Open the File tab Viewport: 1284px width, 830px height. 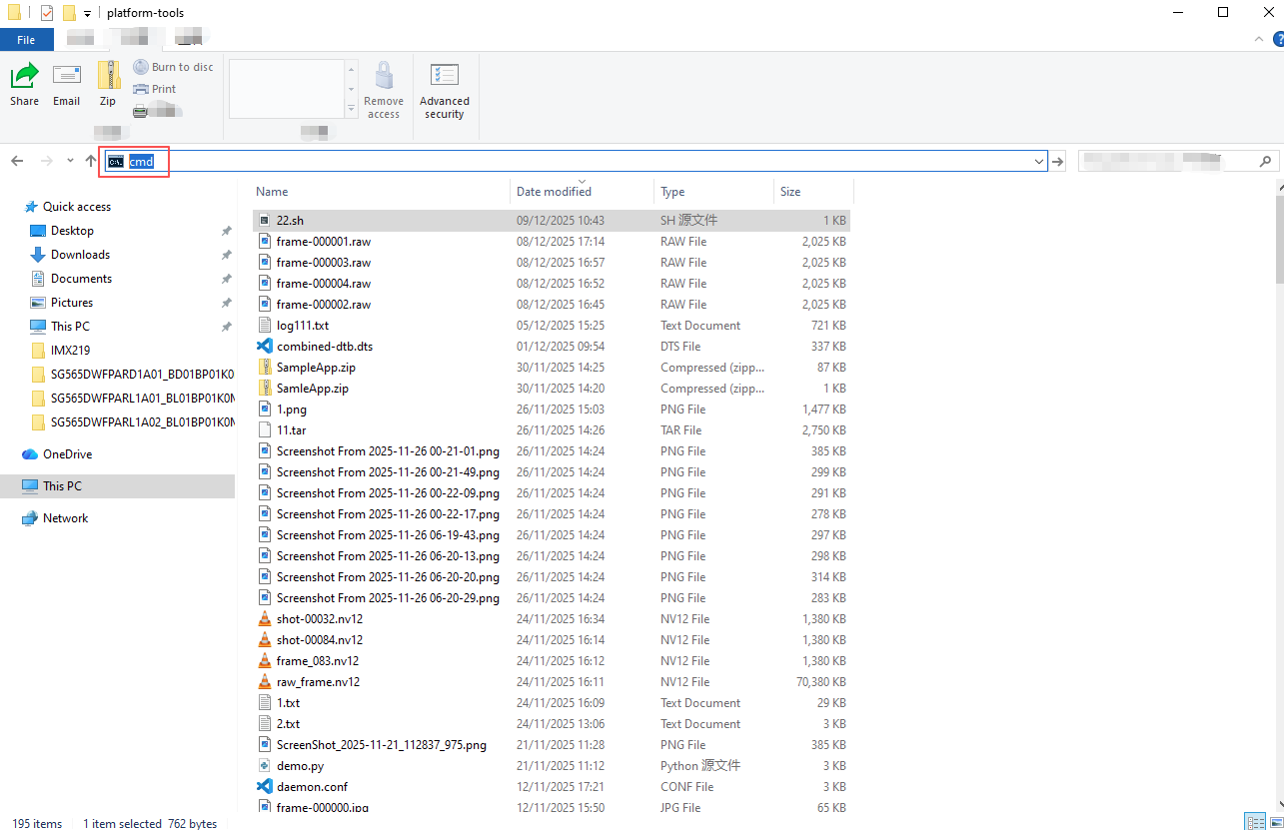[x=26, y=40]
